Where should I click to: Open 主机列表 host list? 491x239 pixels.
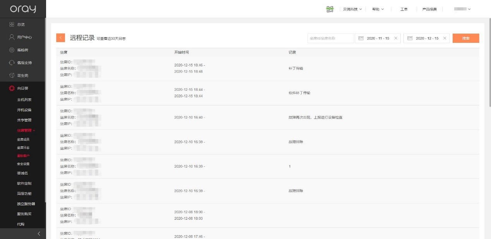point(24,100)
